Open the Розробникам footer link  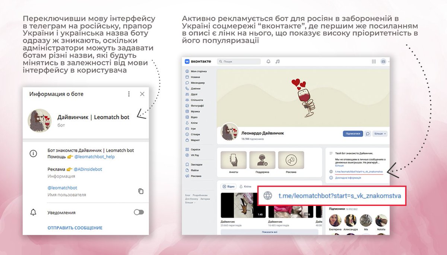pos(200,195)
